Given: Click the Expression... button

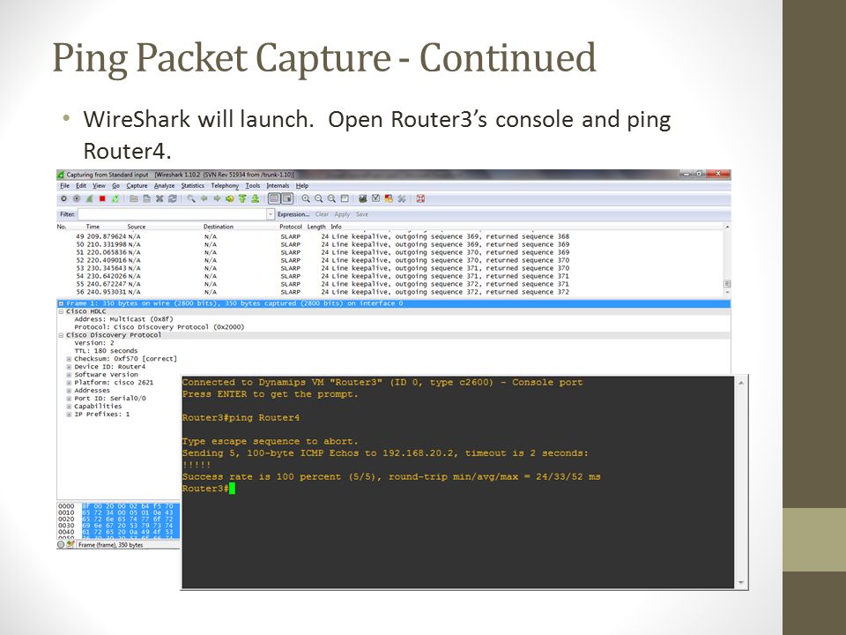Looking at the screenshot, I should tap(293, 214).
